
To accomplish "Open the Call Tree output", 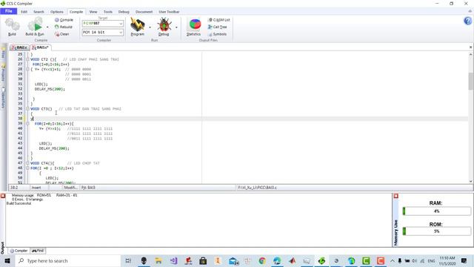I will [x=217, y=27].
